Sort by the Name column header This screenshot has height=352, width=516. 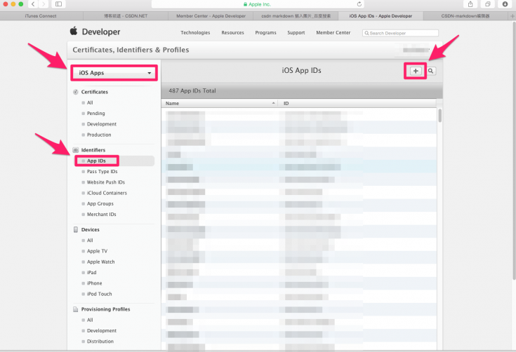[x=220, y=103]
